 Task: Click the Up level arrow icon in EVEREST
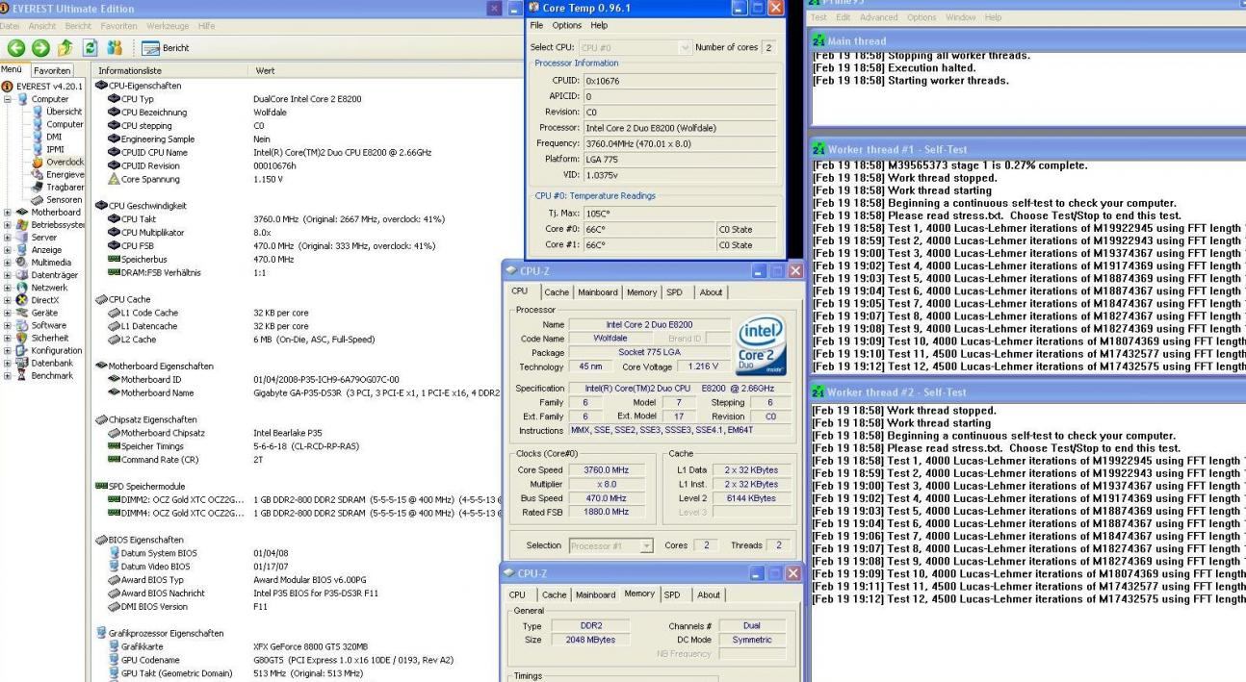point(65,47)
